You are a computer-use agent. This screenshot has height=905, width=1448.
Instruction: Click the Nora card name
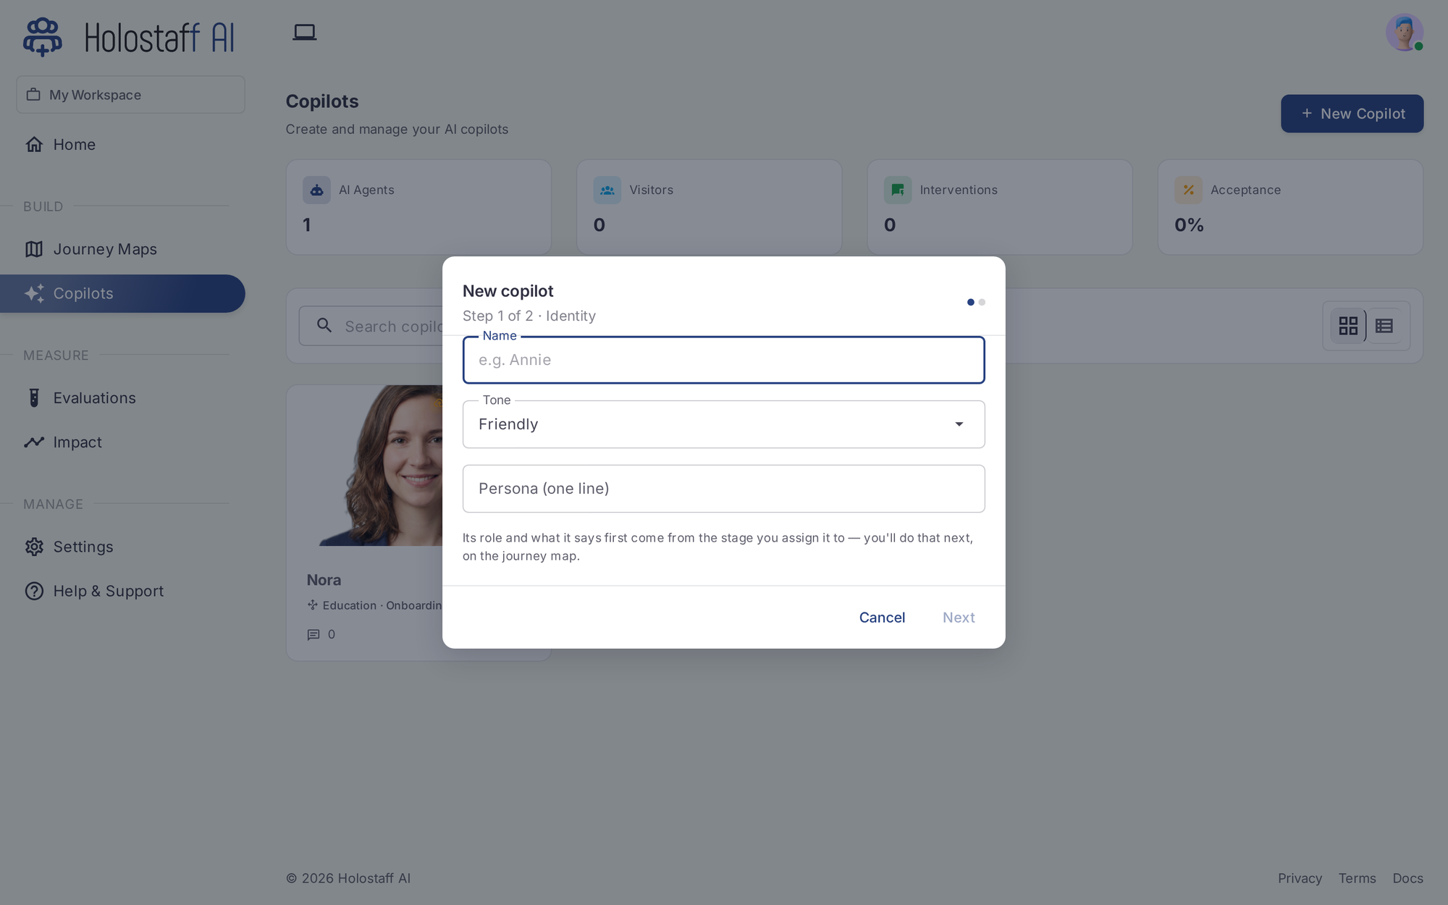click(x=324, y=580)
